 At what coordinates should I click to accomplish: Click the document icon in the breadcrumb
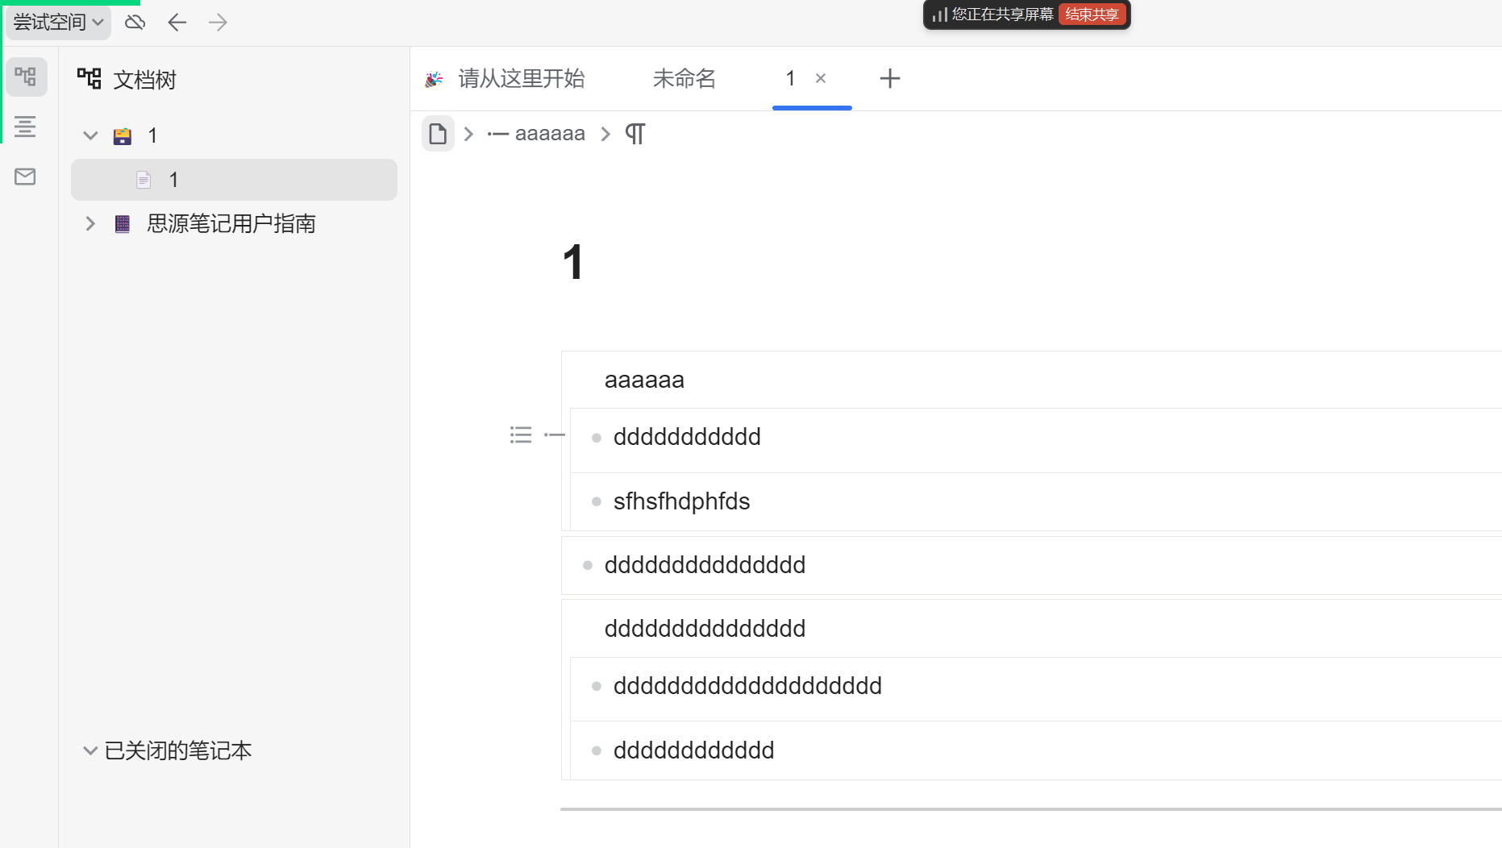coord(438,133)
